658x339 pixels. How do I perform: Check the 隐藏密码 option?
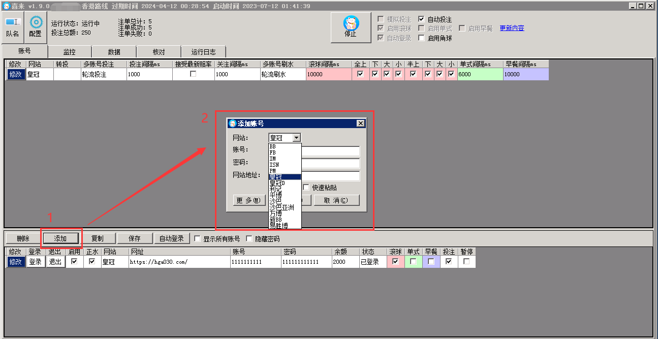coord(249,238)
